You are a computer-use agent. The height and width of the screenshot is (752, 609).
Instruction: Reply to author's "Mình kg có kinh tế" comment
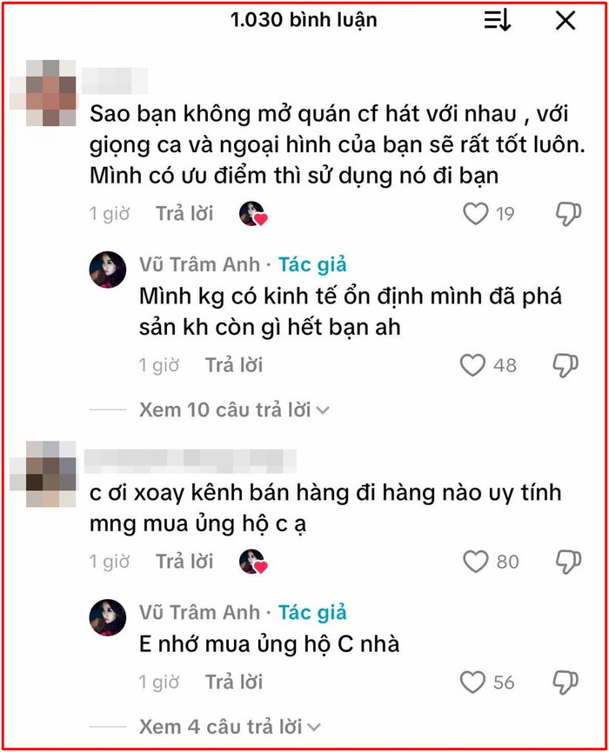[x=234, y=365]
